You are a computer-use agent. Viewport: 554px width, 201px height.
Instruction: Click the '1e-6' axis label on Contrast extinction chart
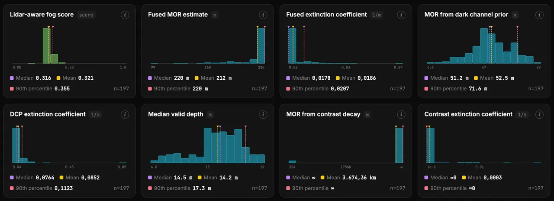[432, 167]
